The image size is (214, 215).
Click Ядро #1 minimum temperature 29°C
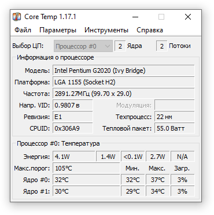[x=133, y=191]
